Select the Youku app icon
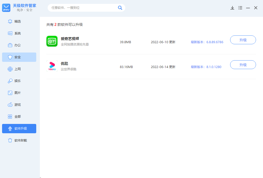The image size is (263, 178). click(x=52, y=66)
